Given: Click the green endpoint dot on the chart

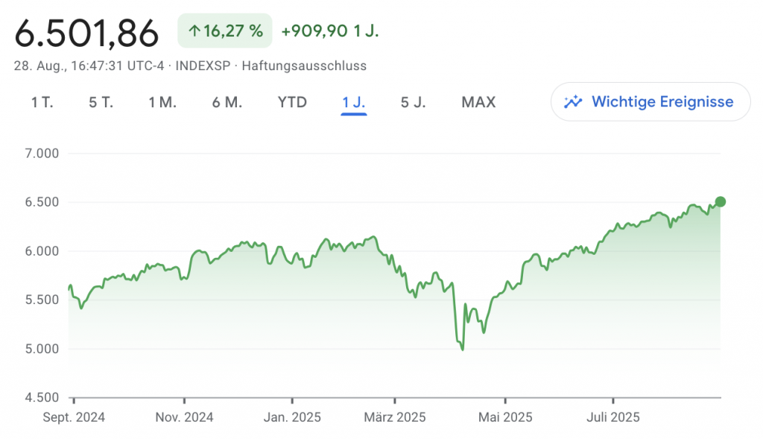Looking at the screenshot, I should [x=721, y=201].
